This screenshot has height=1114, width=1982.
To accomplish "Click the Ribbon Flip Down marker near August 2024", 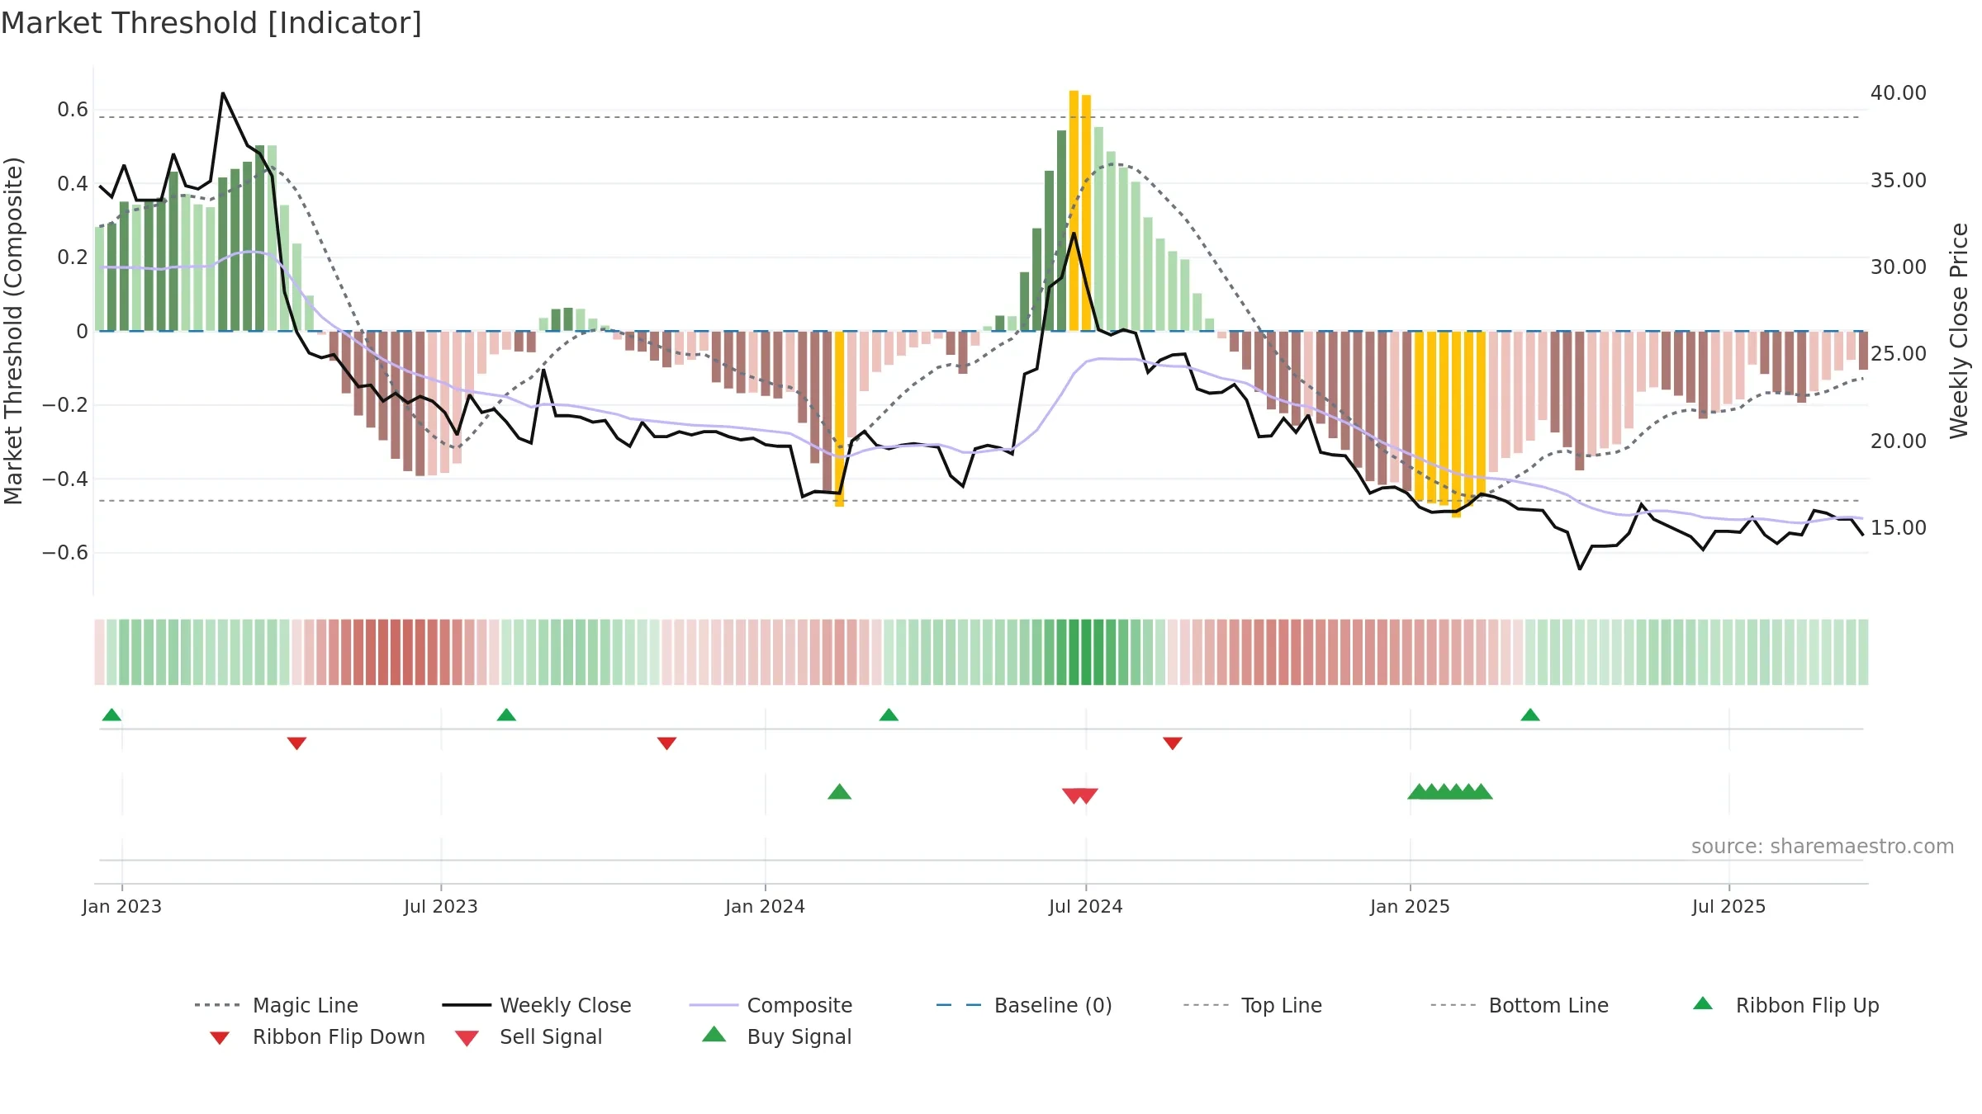I will (x=1172, y=743).
